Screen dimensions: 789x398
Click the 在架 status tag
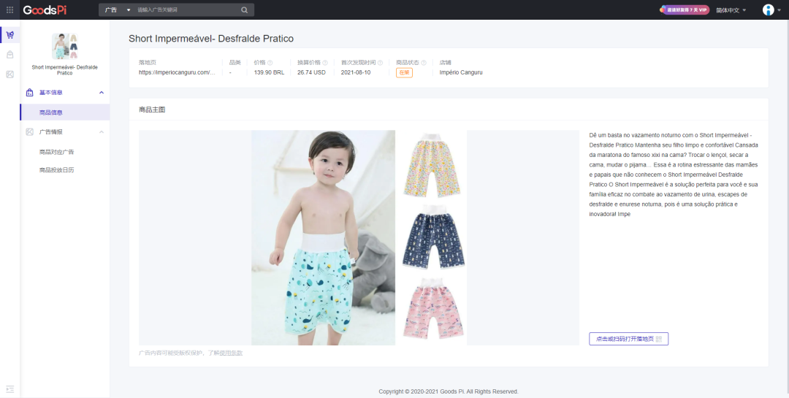click(404, 72)
